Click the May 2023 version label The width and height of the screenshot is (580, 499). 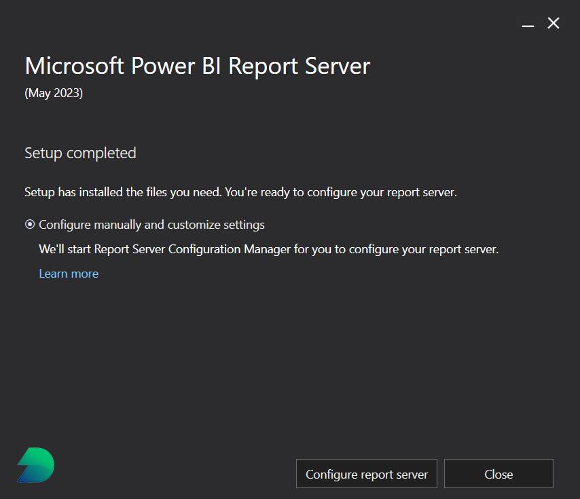(x=54, y=93)
